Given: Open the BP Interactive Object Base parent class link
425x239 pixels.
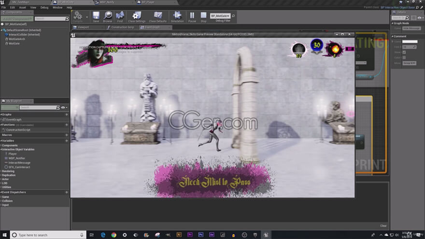Looking at the screenshot, I should (x=397, y=8).
